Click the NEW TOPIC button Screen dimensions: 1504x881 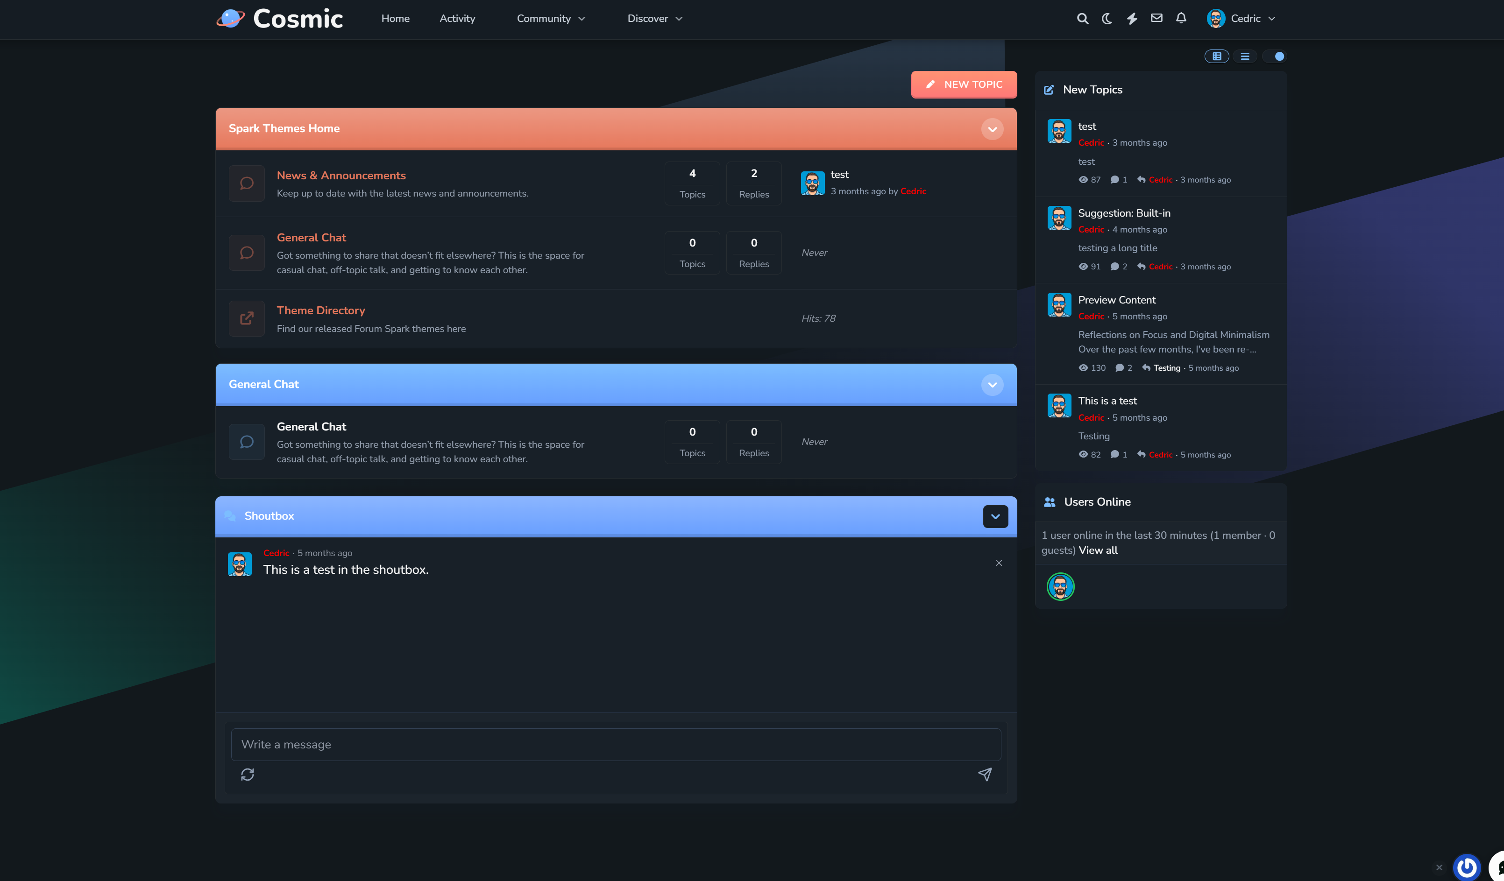coord(964,85)
